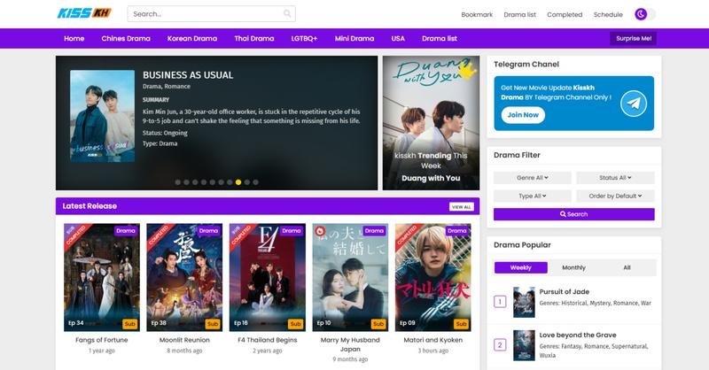Select the first carousel slide dot
The height and width of the screenshot is (370, 709).
coord(178,182)
